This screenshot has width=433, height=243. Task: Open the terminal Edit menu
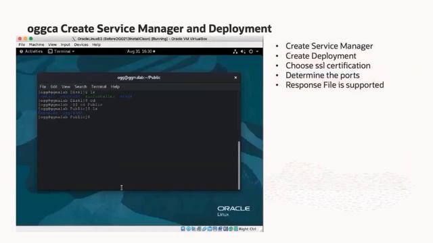(53, 86)
